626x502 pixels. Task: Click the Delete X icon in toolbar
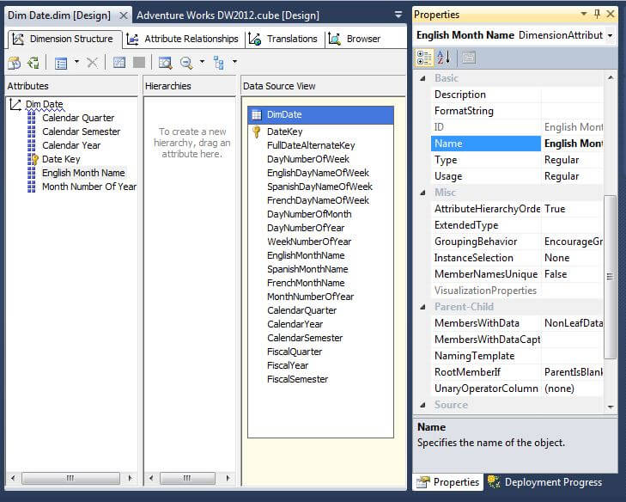pos(92,63)
